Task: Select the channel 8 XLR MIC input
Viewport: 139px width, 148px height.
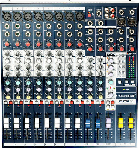Action: tap(80, 16)
